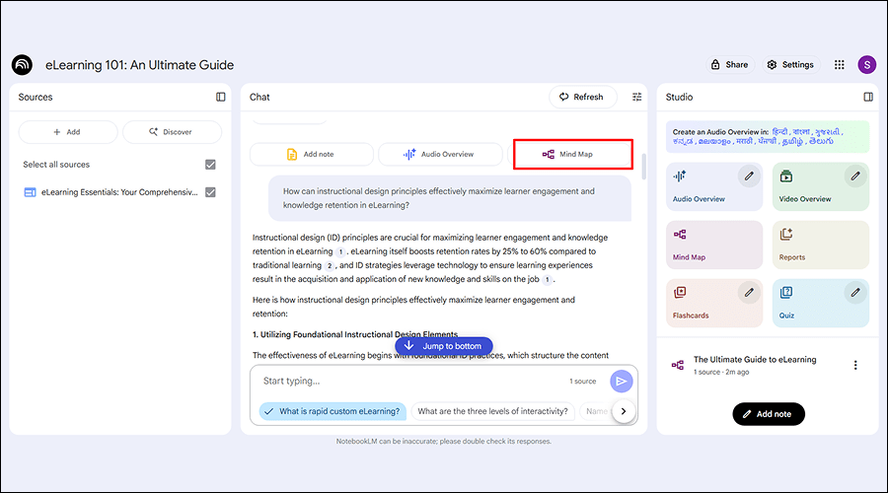Click the NotebookLM logo icon
This screenshot has height=493, width=888.
coord(22,65)
